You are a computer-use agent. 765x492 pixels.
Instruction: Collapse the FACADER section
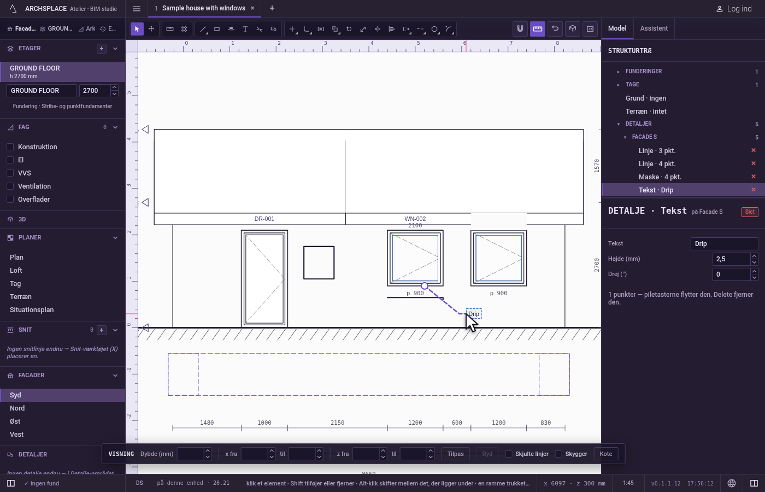pyautogui.click(x=115, y=376)
